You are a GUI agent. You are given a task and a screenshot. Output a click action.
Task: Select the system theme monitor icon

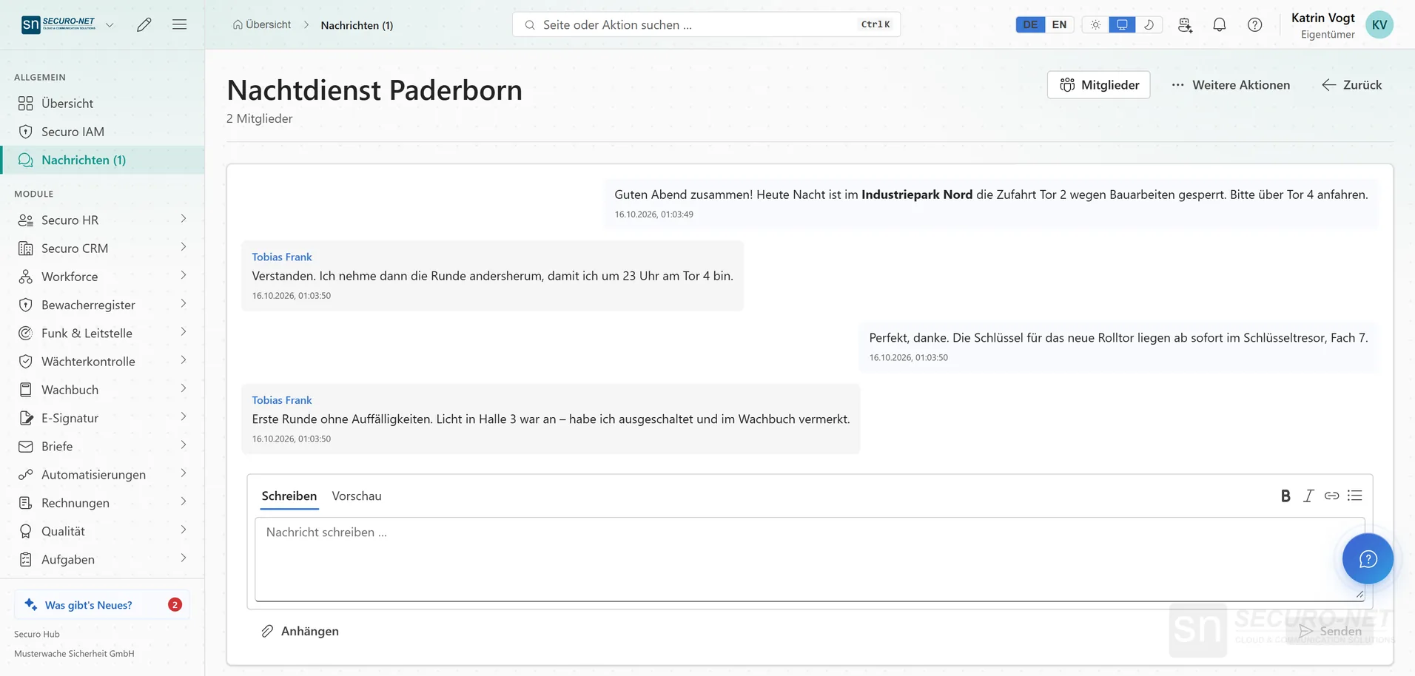(x=1122, y=24)
